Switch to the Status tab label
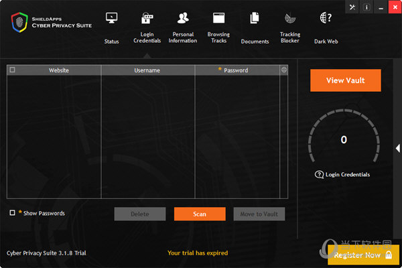402x268 pixels. pyautogui.click(x=111, y=42)
